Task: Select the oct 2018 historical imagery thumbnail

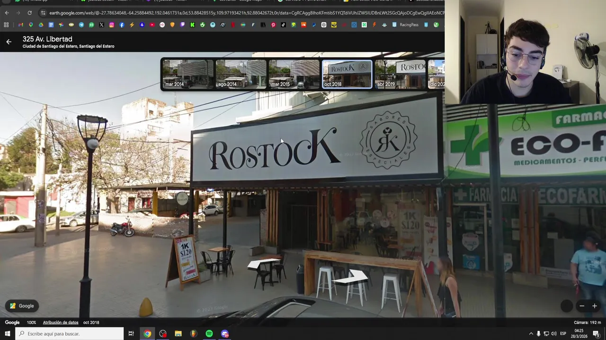Action: coord(347,74)
